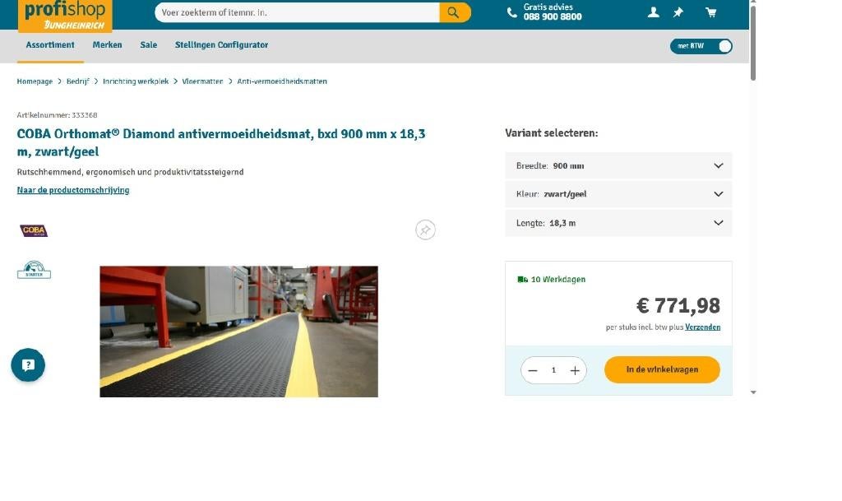Screen dimensions: 842x501
Task: Open the shopping cart icon
Action: [711, 12]
